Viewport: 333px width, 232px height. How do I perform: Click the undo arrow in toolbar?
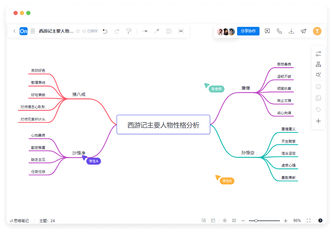pos(105,31)
